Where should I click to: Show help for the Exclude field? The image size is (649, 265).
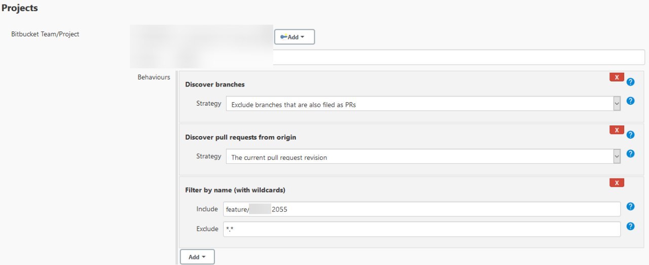[x=630, y=226]
